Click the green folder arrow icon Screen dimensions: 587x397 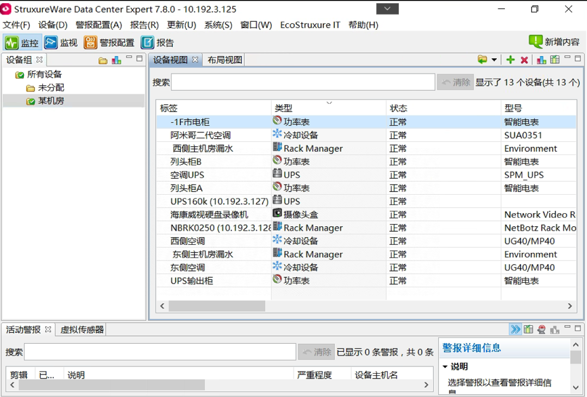pos(482,60)
